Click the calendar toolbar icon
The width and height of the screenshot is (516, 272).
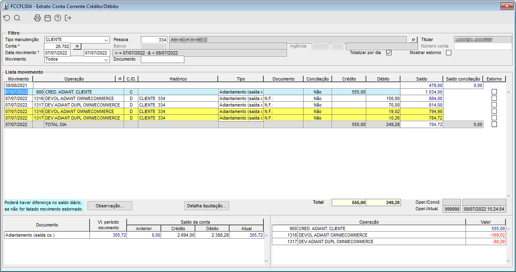coord(48,18)
